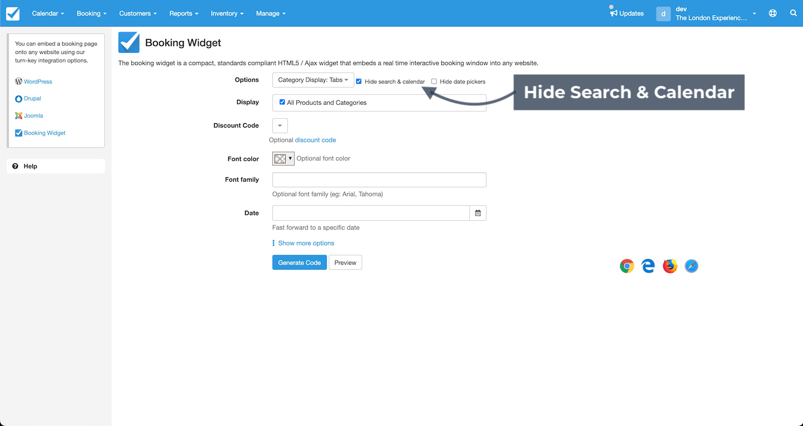Click the Chrome browser icon
803x426 pixels.
[x=627, y=266]
